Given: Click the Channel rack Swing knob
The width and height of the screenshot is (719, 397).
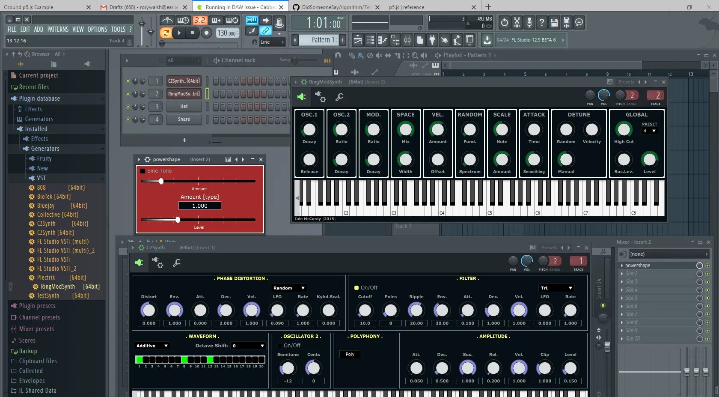Looking at the screenshot, I should coord(295,60).
